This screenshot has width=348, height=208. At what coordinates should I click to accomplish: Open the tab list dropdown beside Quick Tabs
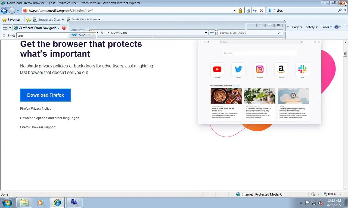10,28
